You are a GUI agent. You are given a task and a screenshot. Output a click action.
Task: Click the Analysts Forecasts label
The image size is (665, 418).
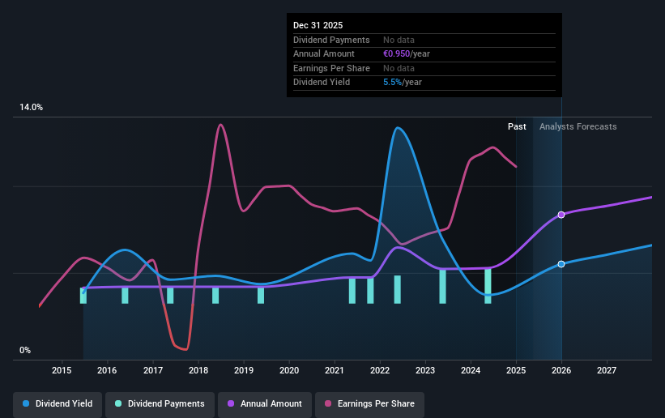coord(578,126)
